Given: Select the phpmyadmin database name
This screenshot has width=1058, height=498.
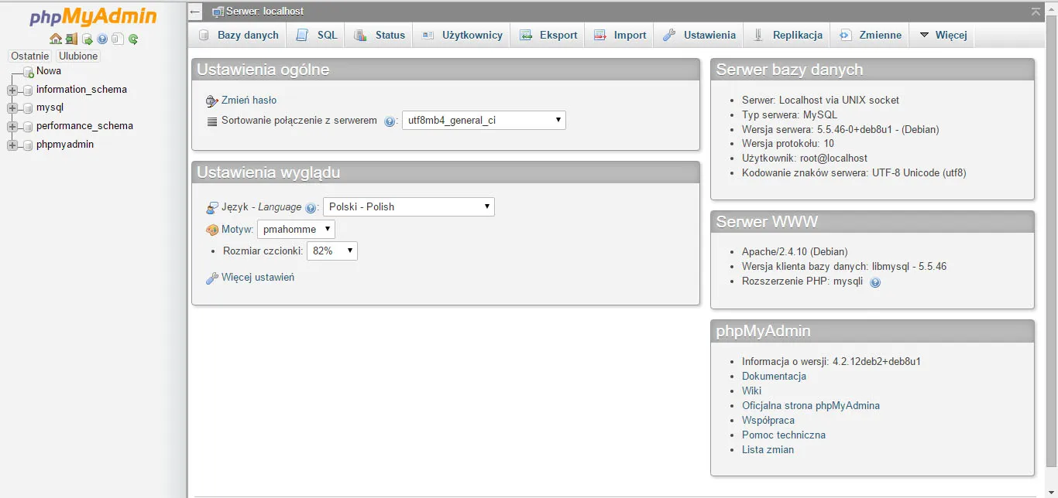Looking at the screenshot, I should coord(65,145).
